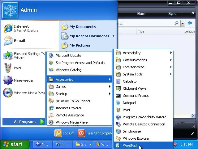Viewport: 198px width, 149px height.
Task: Start Program Compatibility Wizard
Action: pos(143,117)
